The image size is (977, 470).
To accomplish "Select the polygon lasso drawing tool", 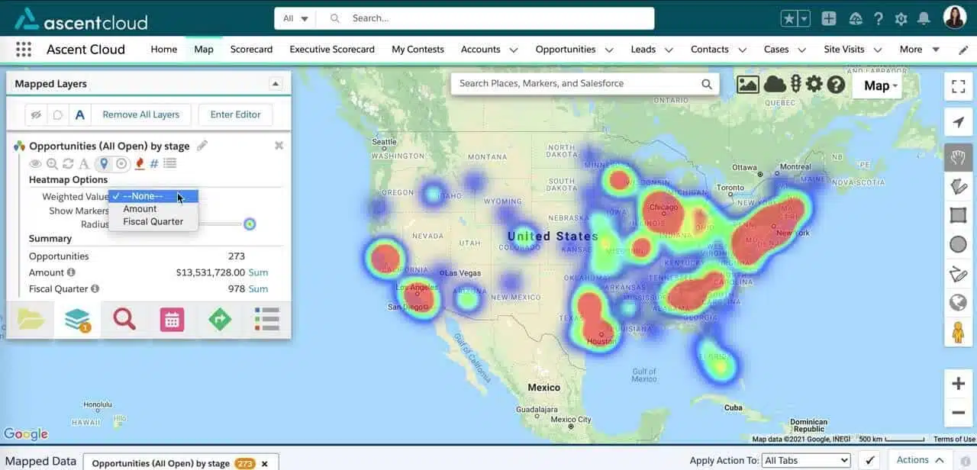I will click(958, 186).
